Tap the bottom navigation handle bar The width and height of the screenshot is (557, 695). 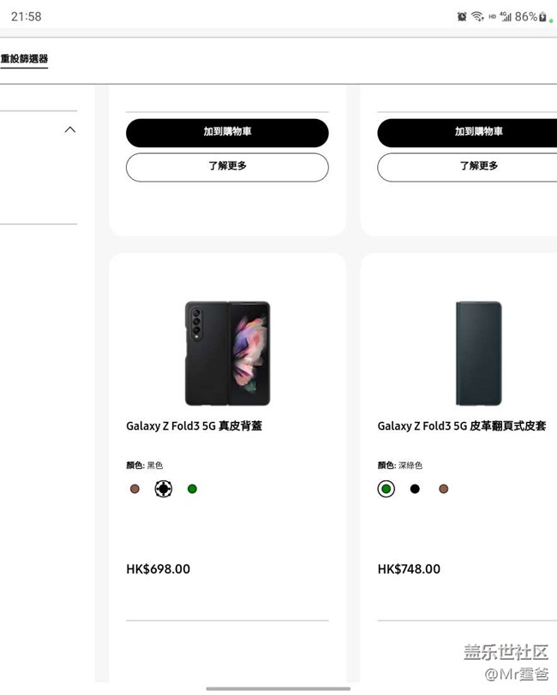(x=278, y=688)
